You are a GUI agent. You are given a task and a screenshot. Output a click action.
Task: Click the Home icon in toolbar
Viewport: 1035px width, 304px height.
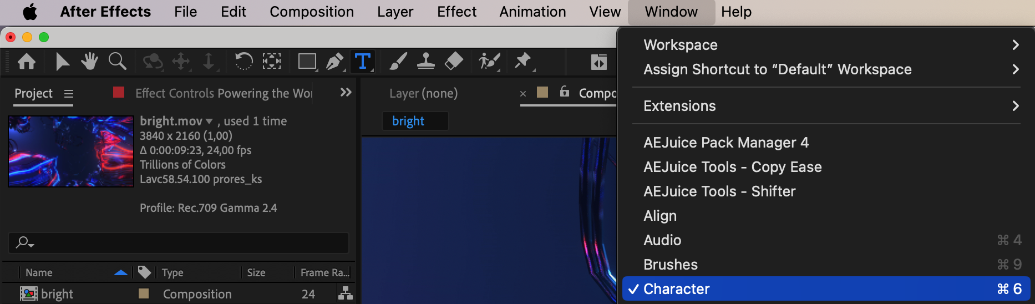pos(27,61)
